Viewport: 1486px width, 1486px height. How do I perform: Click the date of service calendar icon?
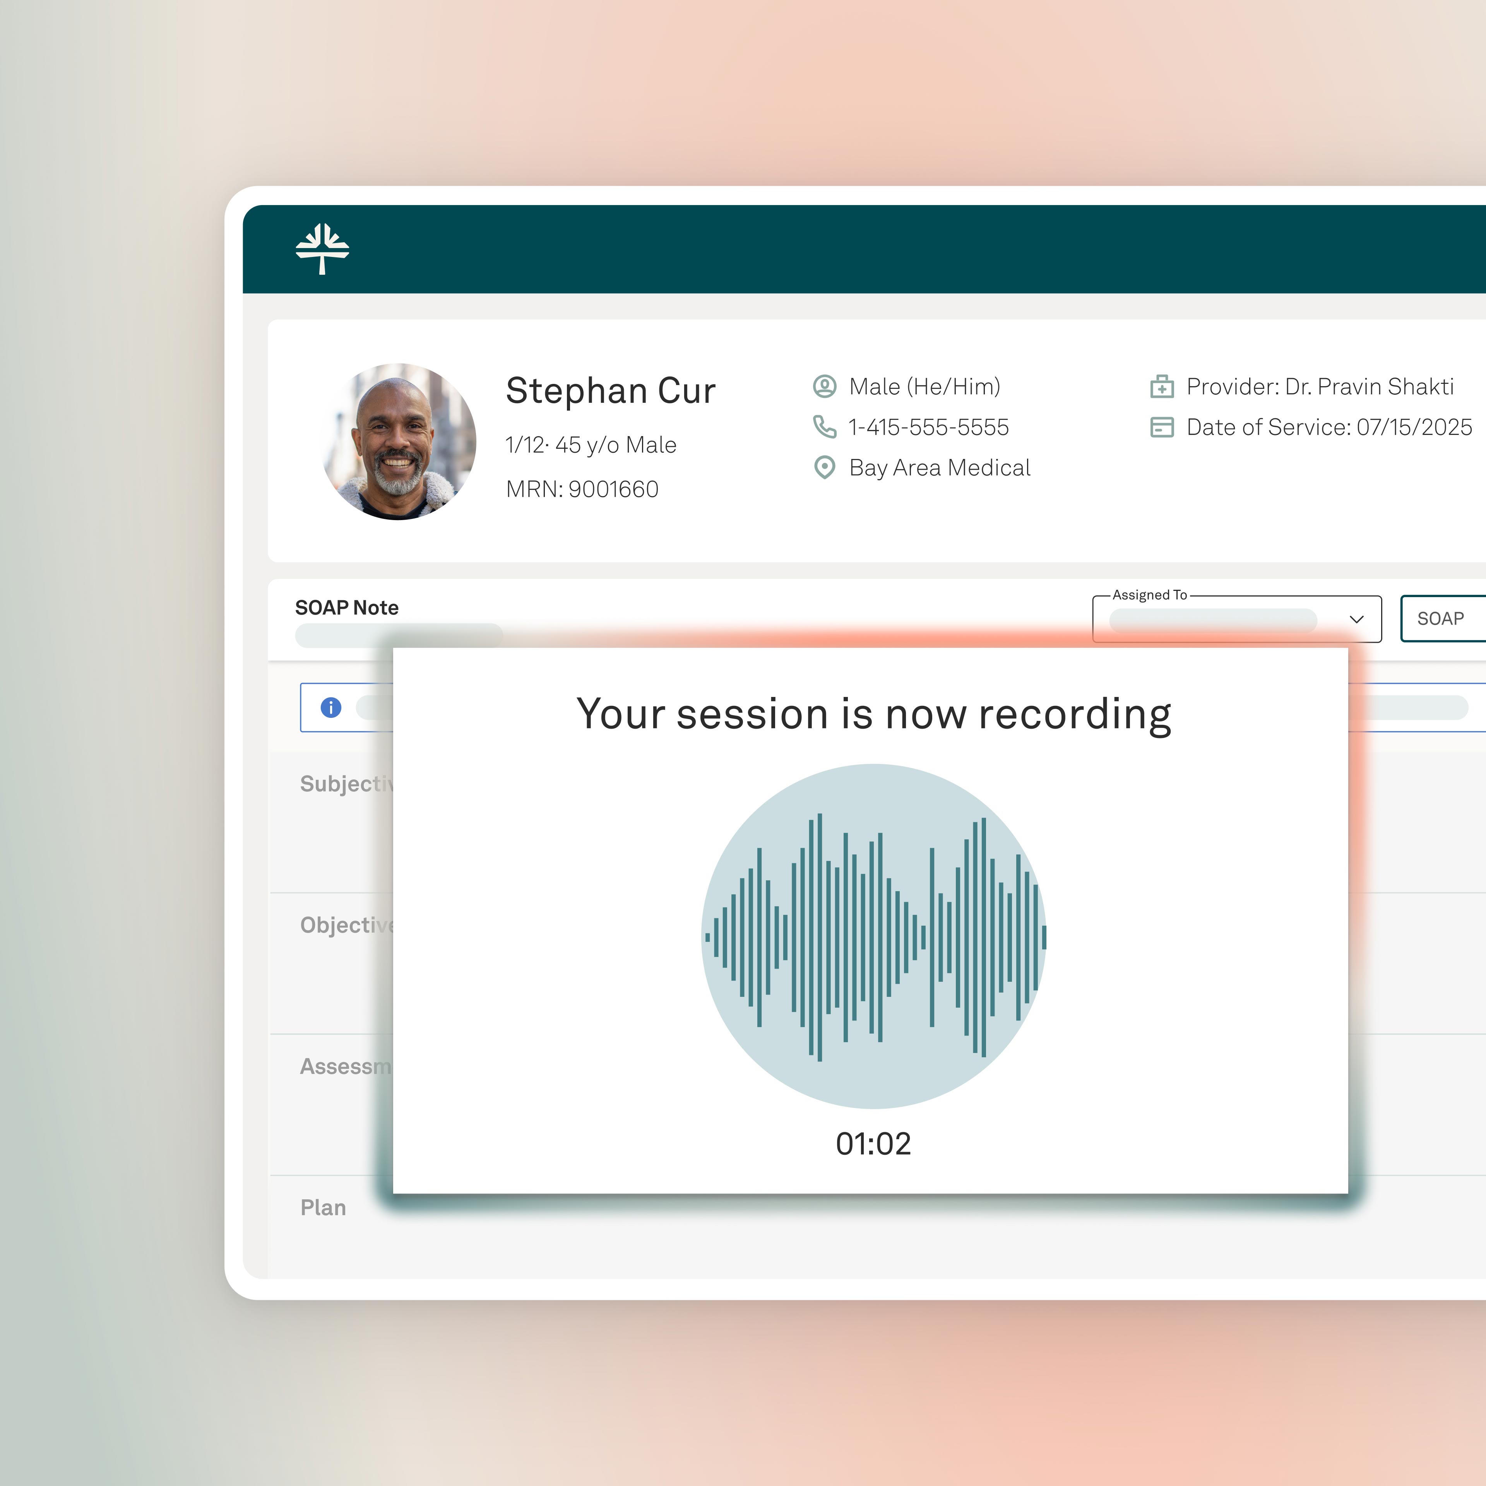click(x=1161, y=427)
